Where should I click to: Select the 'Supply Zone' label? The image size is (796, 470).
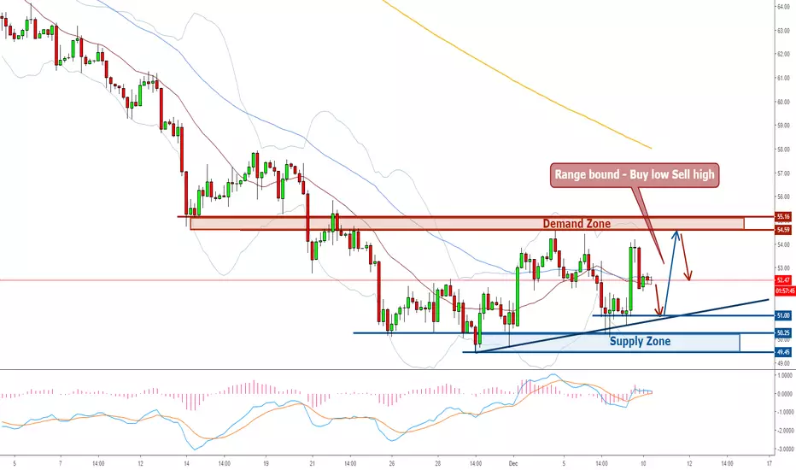pos(640,341)
